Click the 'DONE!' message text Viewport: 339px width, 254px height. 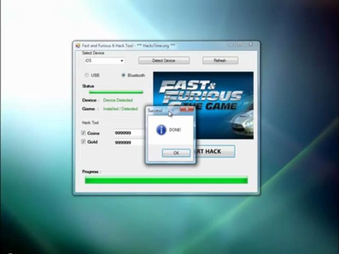(175, 130)
